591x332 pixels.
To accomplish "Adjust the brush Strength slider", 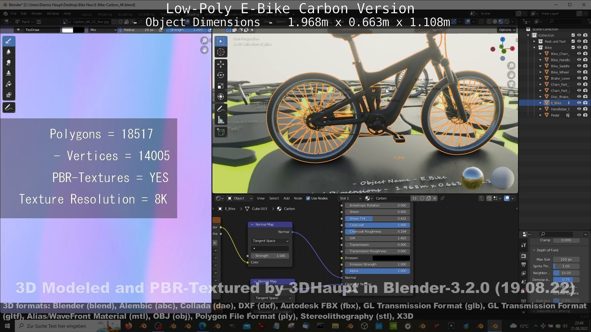I will coord(187,30).
